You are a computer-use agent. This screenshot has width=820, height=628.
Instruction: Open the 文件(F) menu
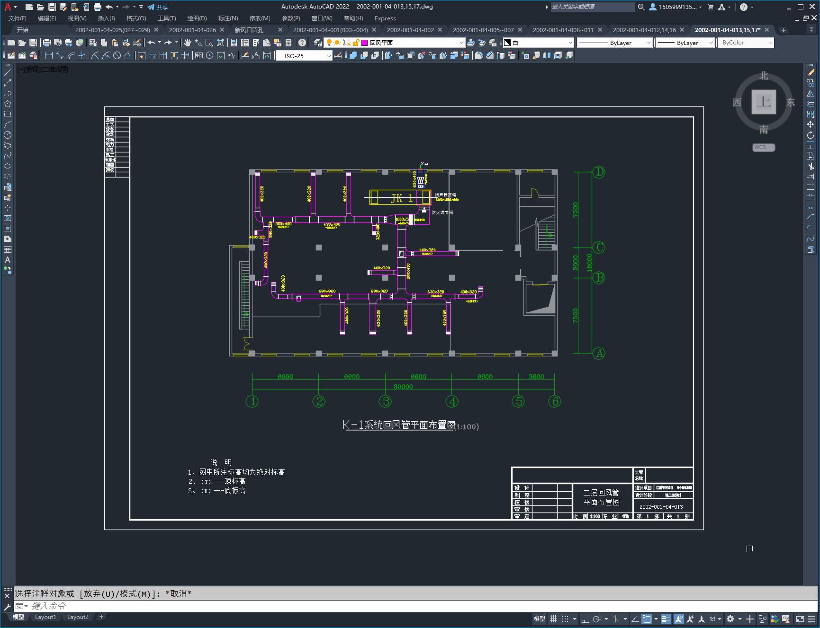point(18,18)
